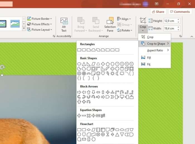Viewport: 195px width, 144px height.
Task: Pick the Minus Sign equation shape
Action: tap(84, 116)
